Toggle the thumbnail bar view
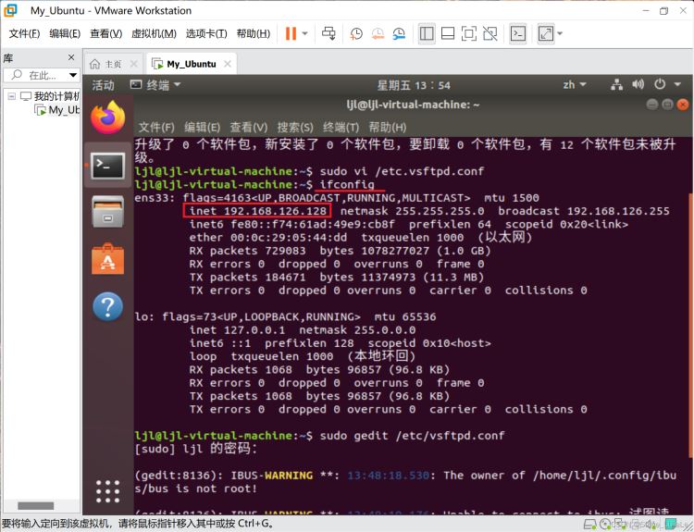 (x=448, y=33)
